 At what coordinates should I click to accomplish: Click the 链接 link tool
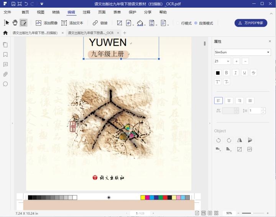[100, 23]
